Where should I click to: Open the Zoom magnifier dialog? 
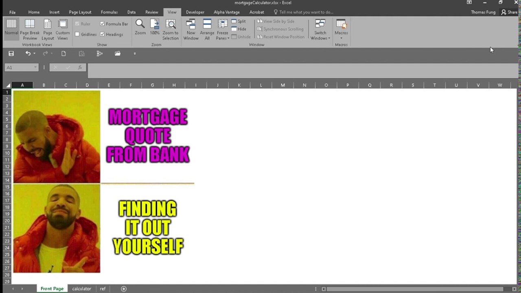pos(140,27)
